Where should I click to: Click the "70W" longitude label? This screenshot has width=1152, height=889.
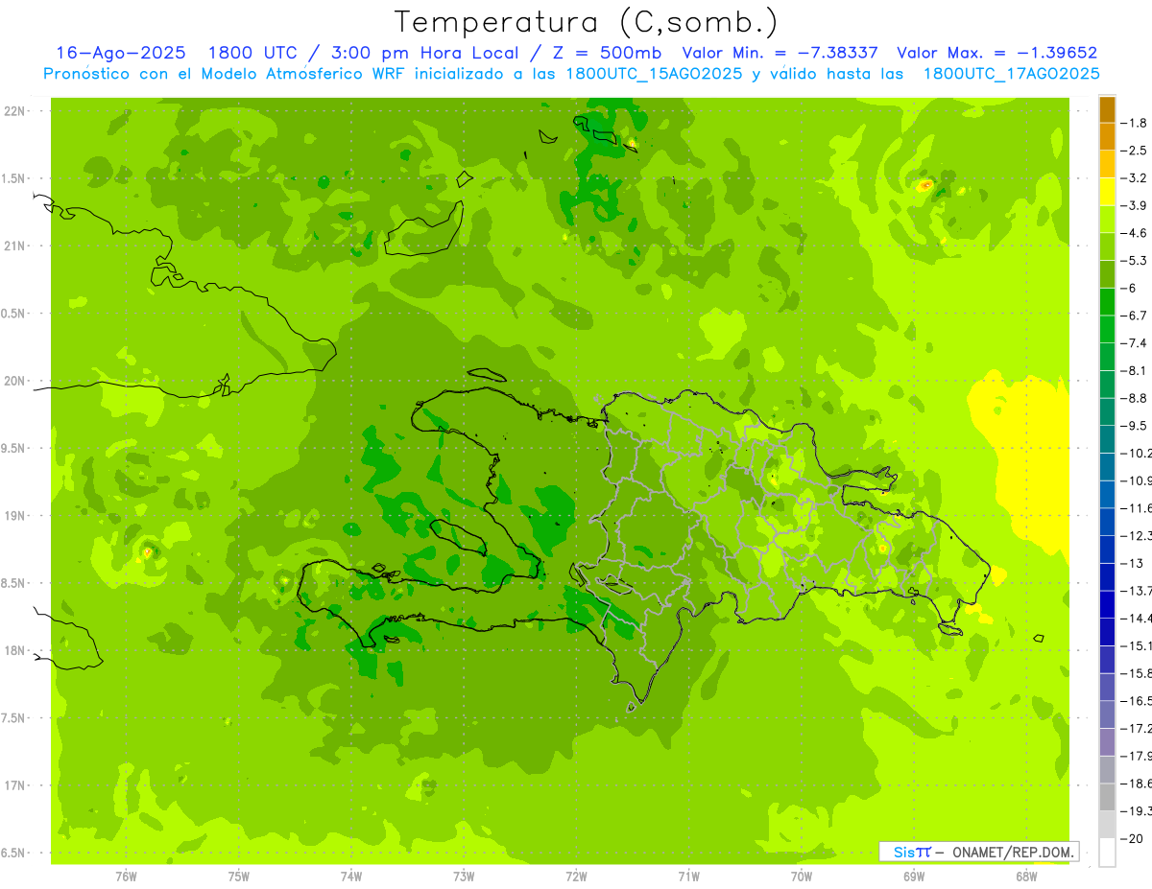click(x=802, y=876)
